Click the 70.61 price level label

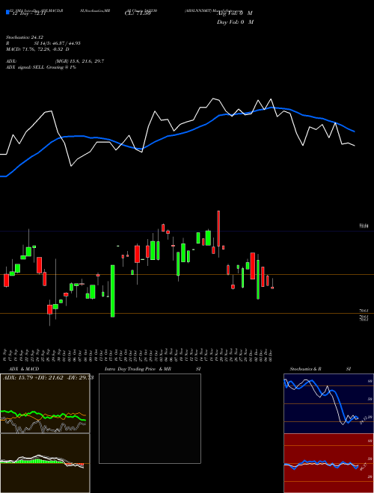[364, 311]
